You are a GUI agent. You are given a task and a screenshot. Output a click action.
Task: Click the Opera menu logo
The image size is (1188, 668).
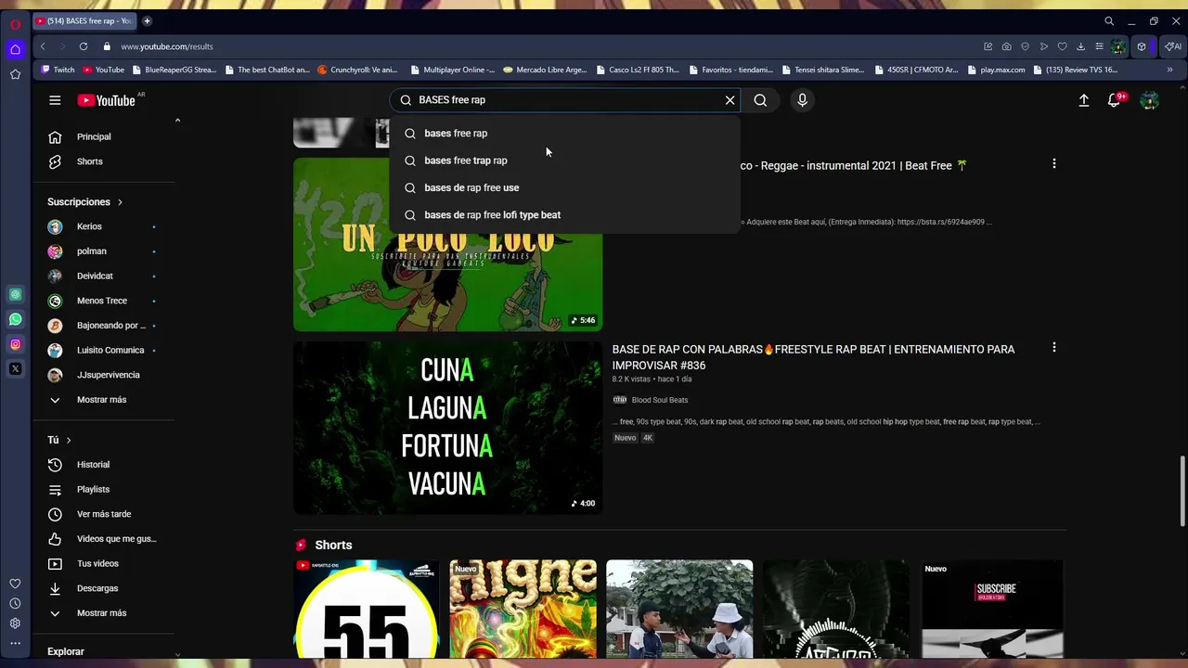15,24
